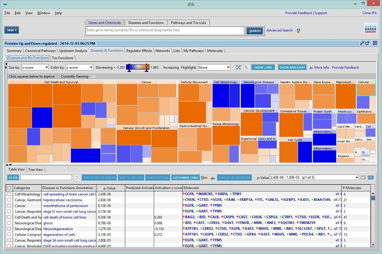Expand all 21 molecules for hepatocellular carcinoma
382x254 pixels.
(x=338, y=200)
